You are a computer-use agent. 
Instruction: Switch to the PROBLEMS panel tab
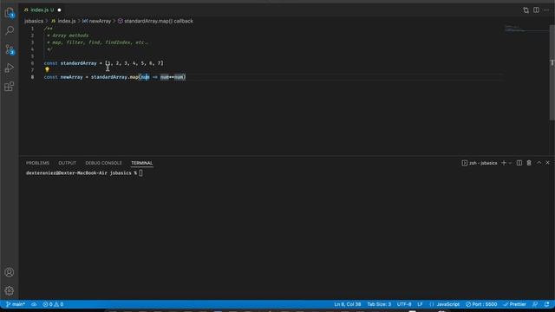pyautogui.click(x=37, y=163)
